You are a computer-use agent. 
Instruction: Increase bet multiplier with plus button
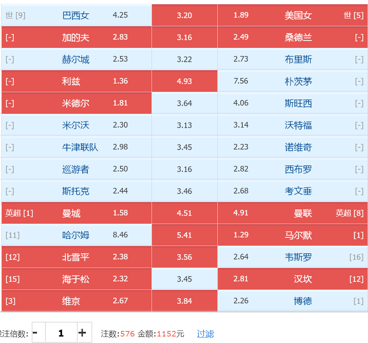[x=84, y=332]
